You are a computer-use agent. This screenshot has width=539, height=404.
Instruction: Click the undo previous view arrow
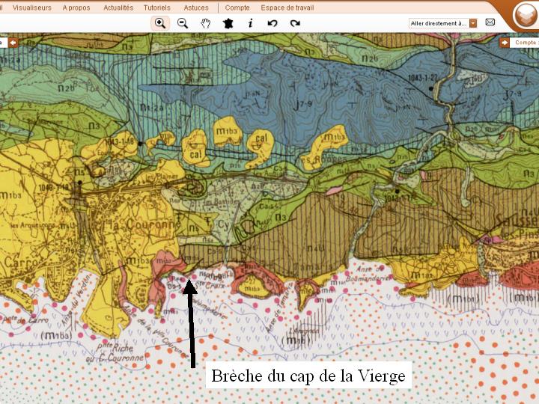[272, 23]
